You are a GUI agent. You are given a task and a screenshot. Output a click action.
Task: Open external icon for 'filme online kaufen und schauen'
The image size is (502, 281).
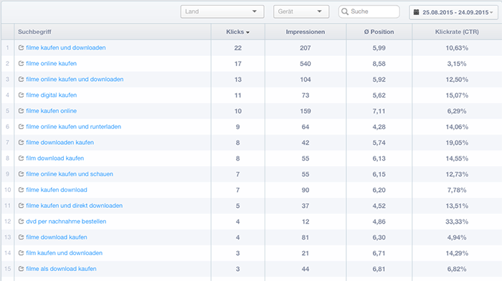pos(21,173)
